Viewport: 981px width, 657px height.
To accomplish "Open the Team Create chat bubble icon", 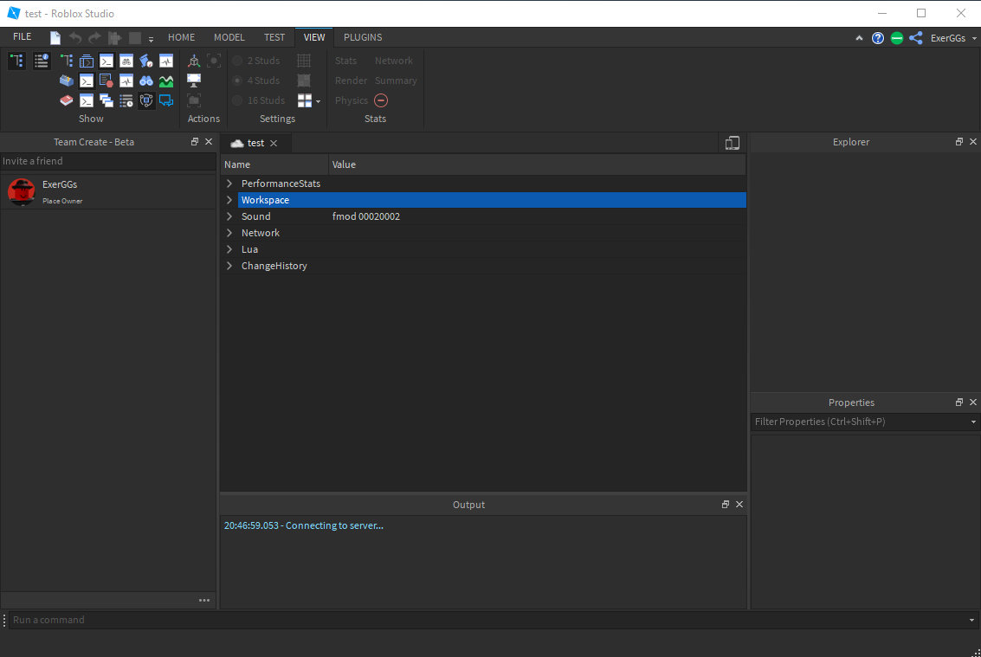I will 166,100.
